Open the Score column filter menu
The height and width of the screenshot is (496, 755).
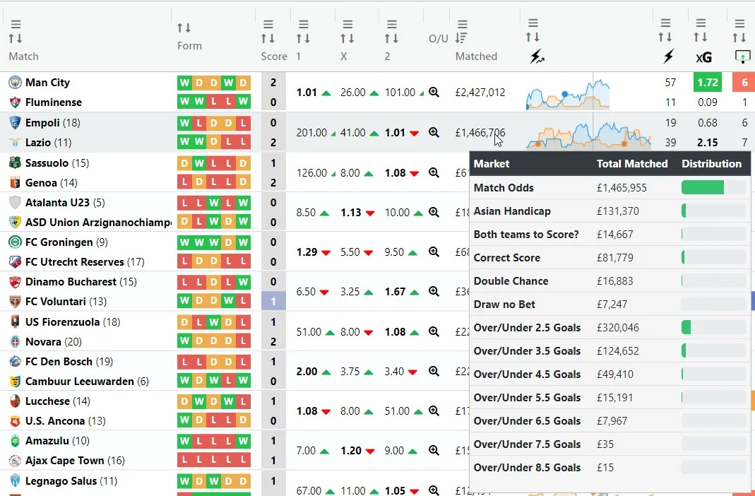[268, 24]
